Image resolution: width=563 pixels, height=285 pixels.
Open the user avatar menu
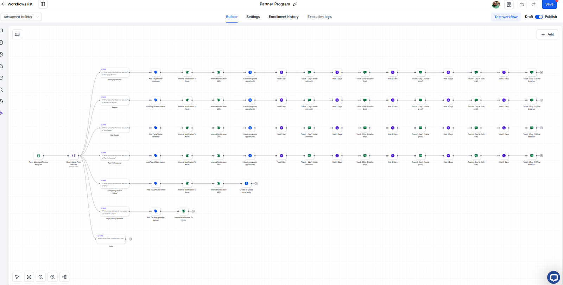(496, 4)
